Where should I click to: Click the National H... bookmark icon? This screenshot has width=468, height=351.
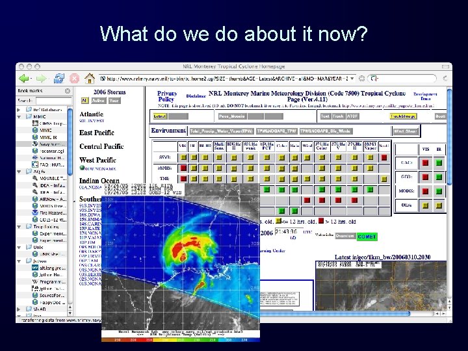coord(35,157)
